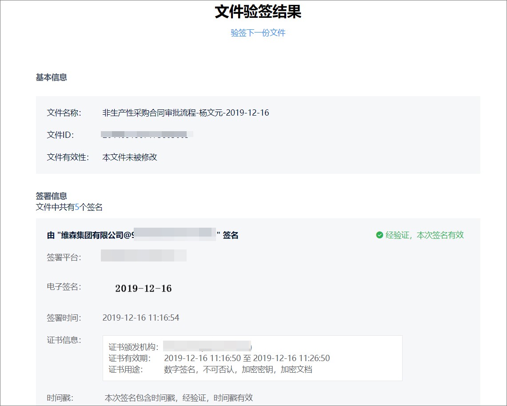Screen dimensions: 507x406
Task: Select the 基本信息 section heading
Action: [x=52, y=77]
